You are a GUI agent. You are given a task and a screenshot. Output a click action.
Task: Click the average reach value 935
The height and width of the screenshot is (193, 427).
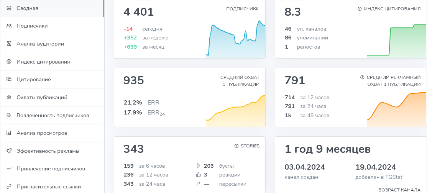[133, 81]
